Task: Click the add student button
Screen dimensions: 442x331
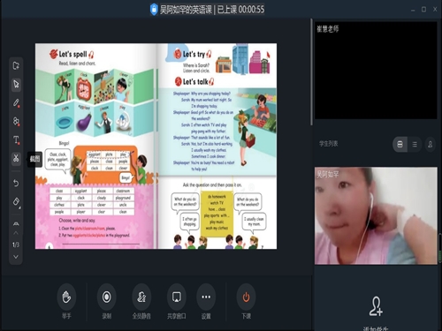Action: click(376, 306)
